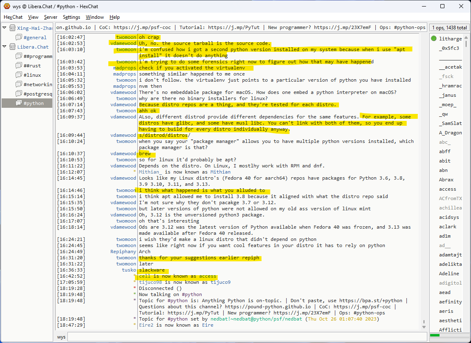
Task: Open the Window menu
Action: (x=94, y=17)
